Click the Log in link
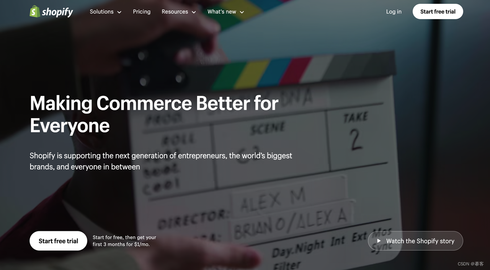The width and height of the screenshot is (490, 270). 394,12
